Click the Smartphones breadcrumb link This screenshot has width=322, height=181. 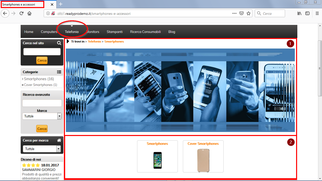coord(114,41)
